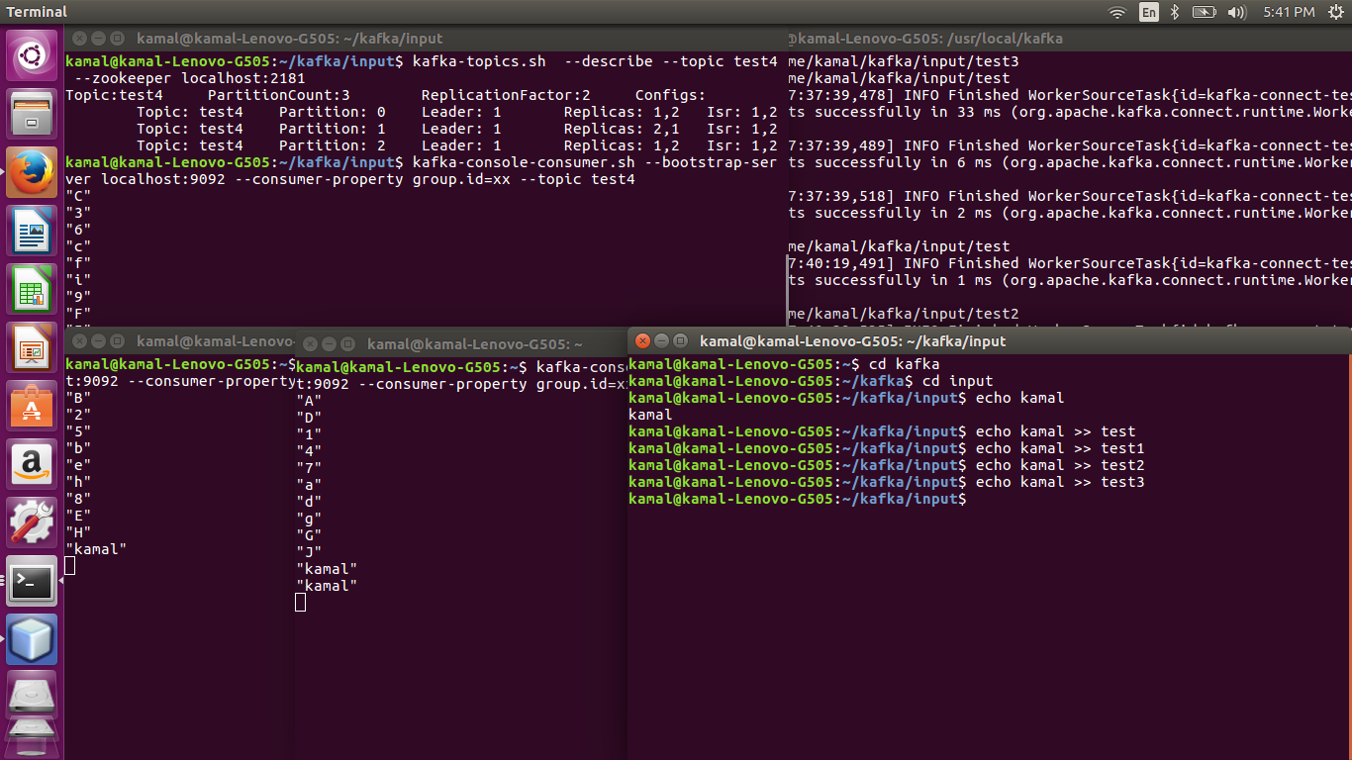Open the session gear menu
Screen dimensions: 1352x760
click(x=1338, y=12)
